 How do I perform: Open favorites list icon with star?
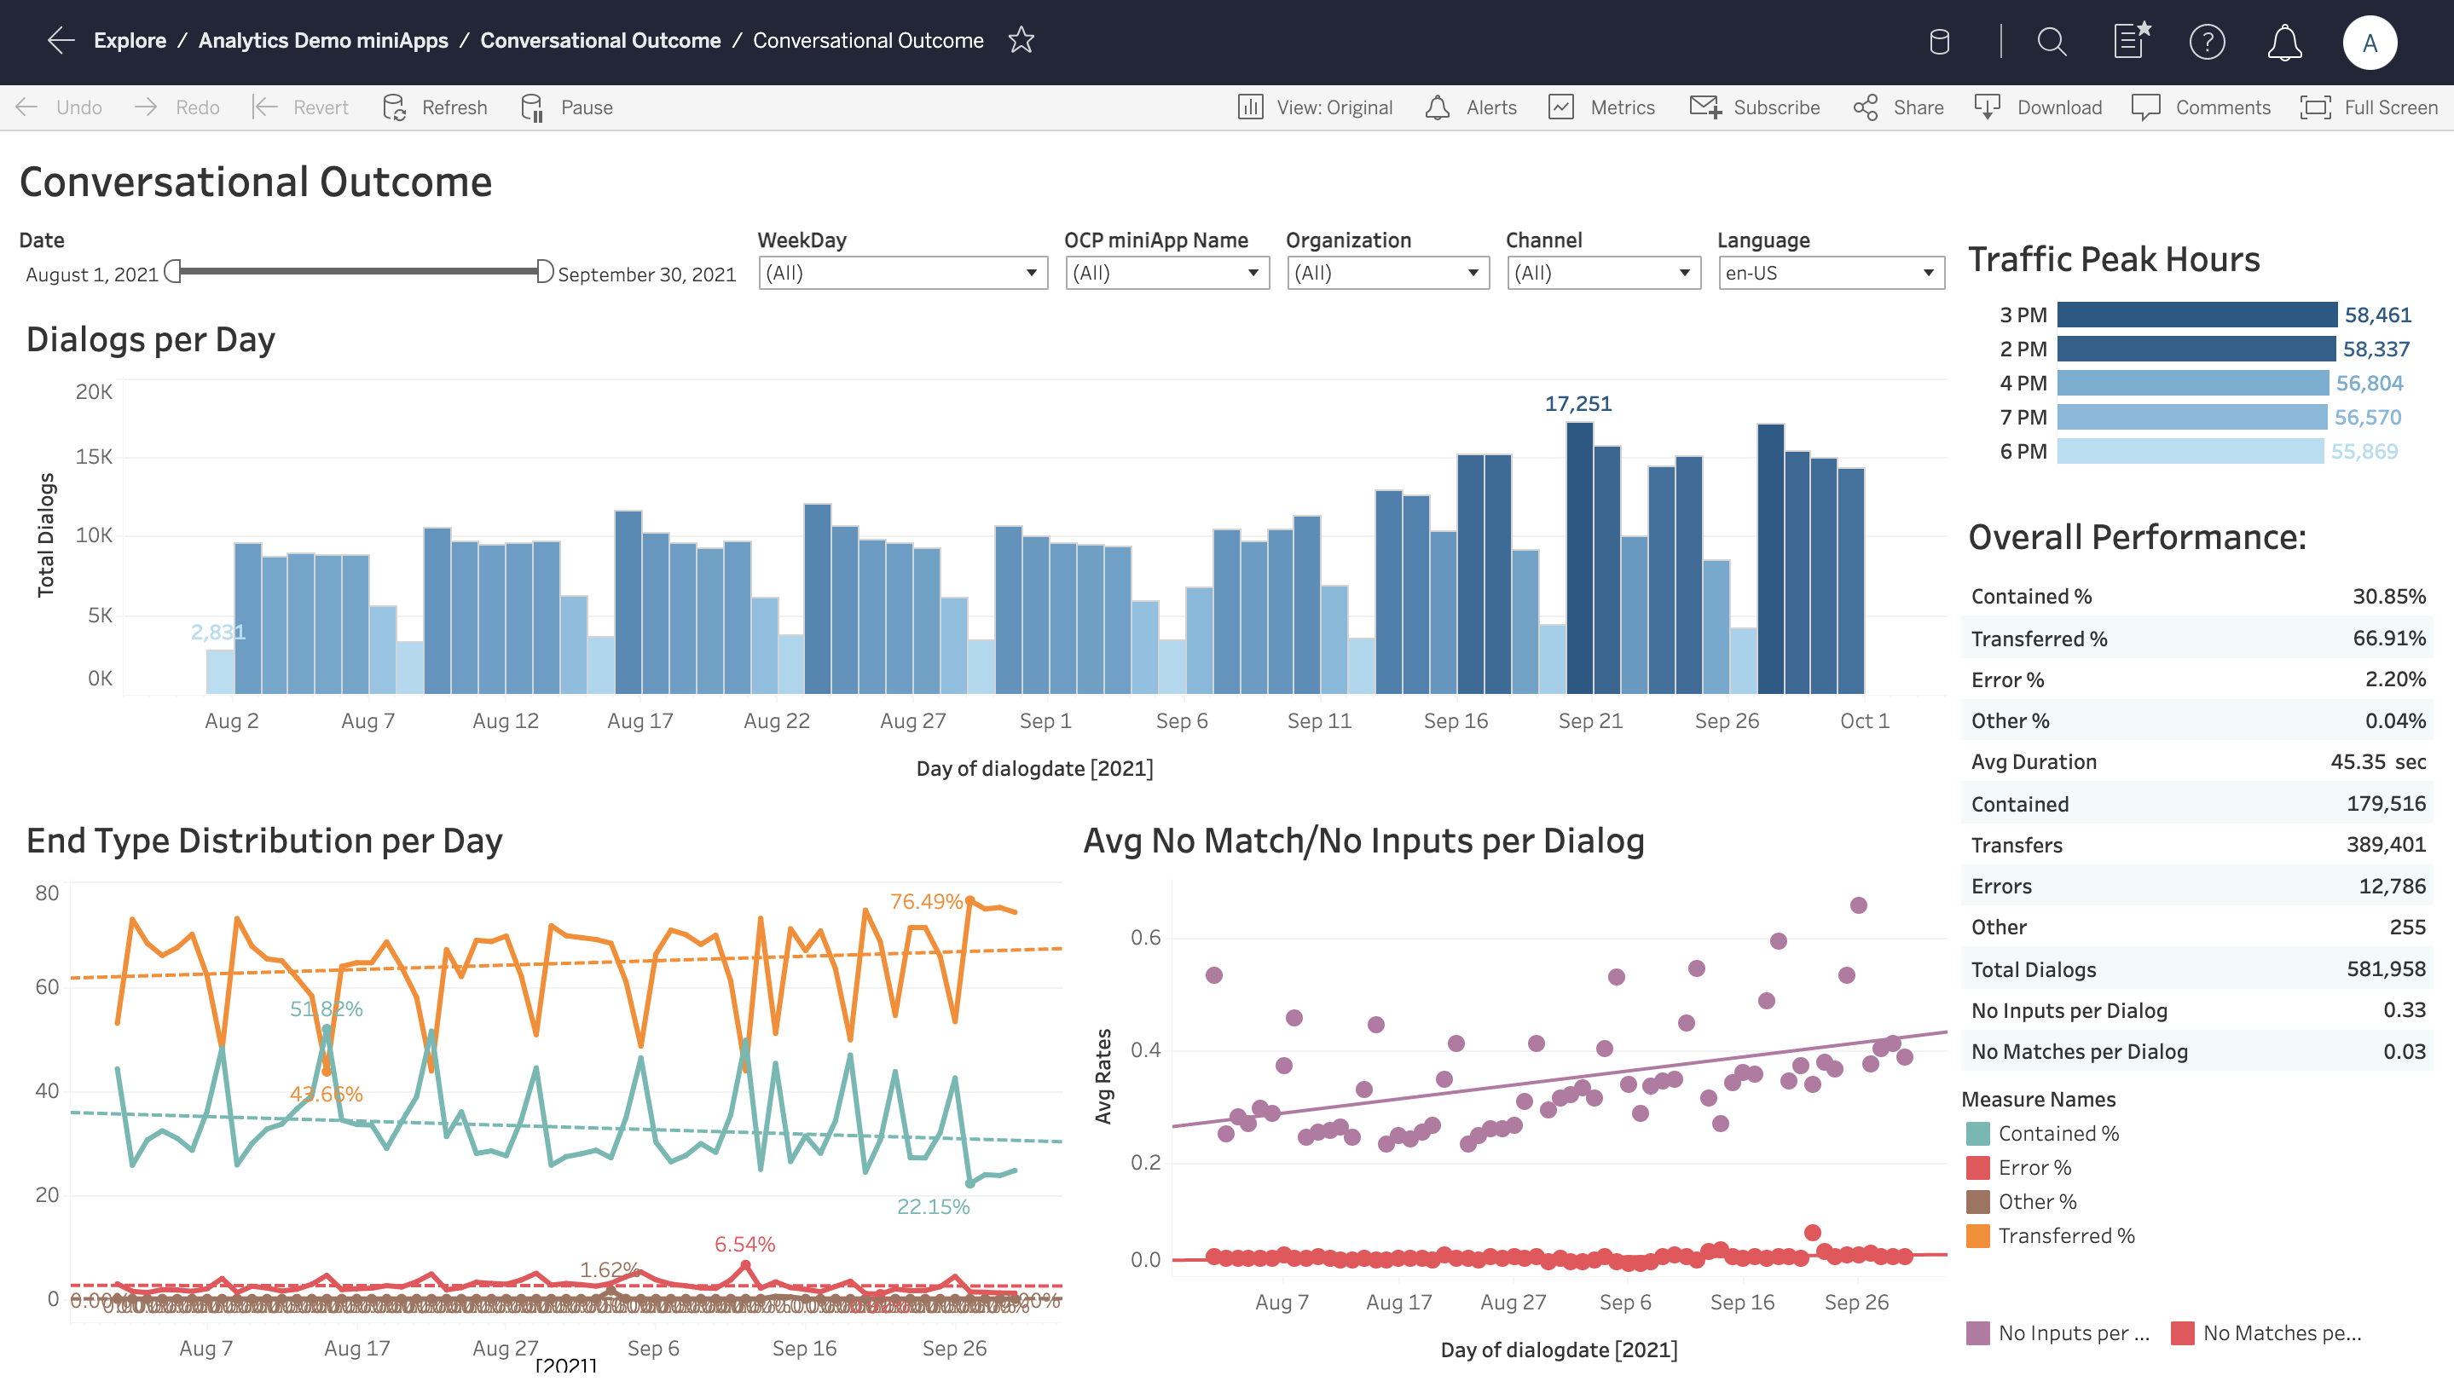2131,41
